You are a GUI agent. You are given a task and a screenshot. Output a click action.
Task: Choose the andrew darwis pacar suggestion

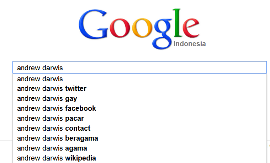pos(140,119)
